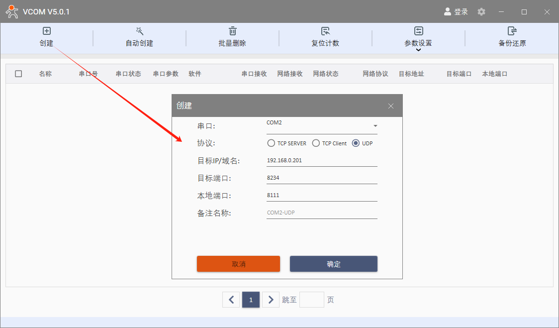Choose the UDP protocol radio button

[x=356, y=143]
